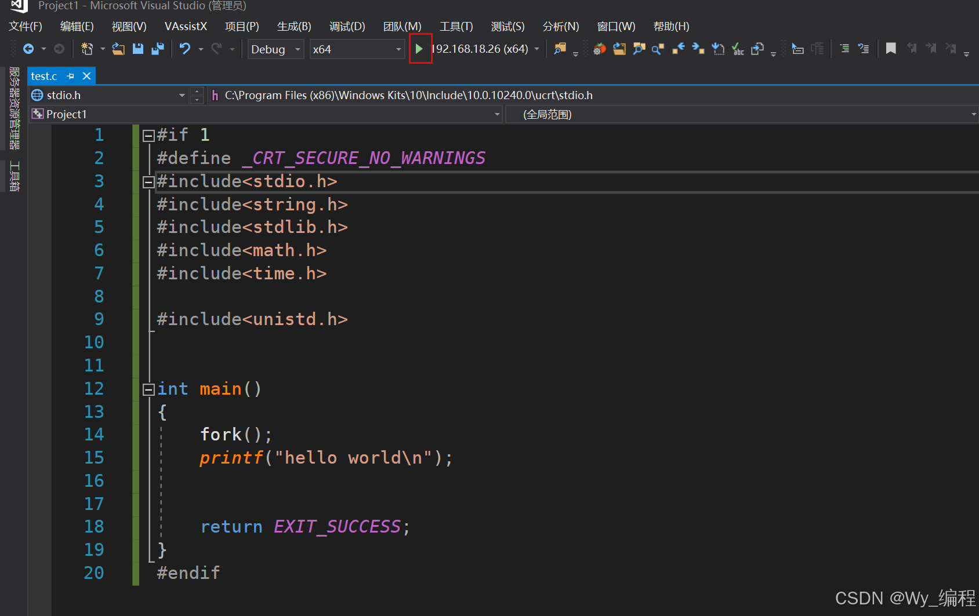Open the 团队(M) menu

pyautogui.click(x=403, y=26)
